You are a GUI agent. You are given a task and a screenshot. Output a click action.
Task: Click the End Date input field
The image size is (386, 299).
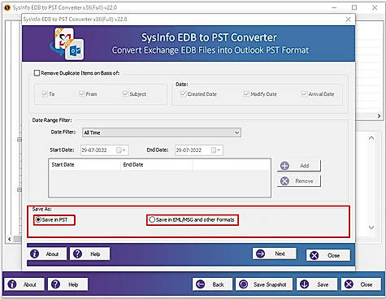[199, 150]
